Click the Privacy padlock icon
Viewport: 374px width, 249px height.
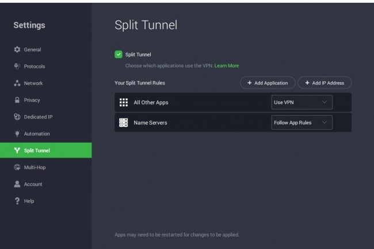coord(17,100)
